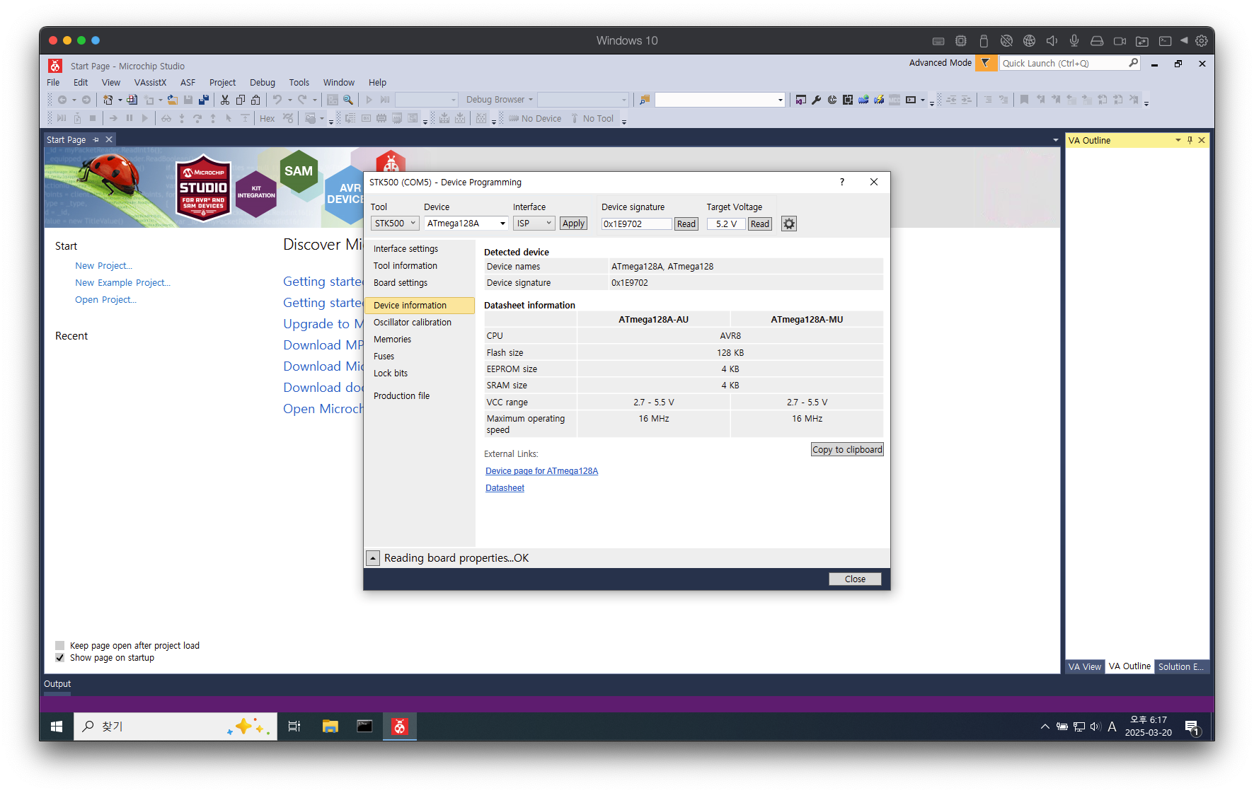Click the Save All toolbar icon
This screenshot has height=793, width=1254.
click(204, 100)
